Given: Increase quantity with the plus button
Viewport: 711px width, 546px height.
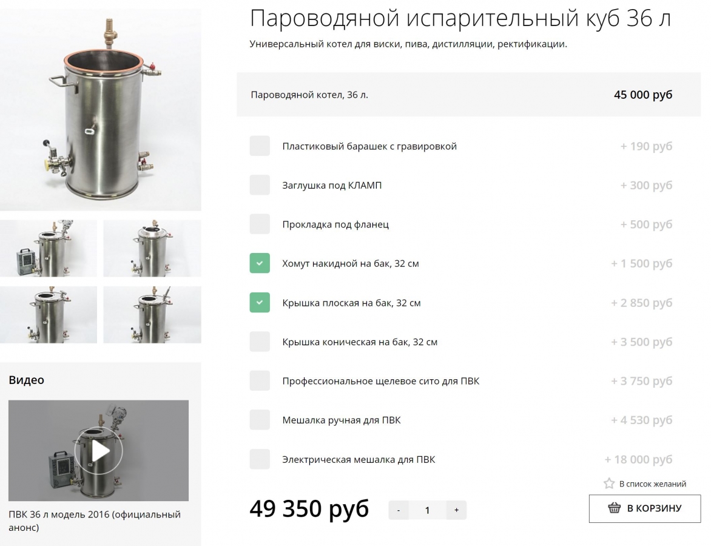Looking at the screenshot, I should tap(456, 510).
